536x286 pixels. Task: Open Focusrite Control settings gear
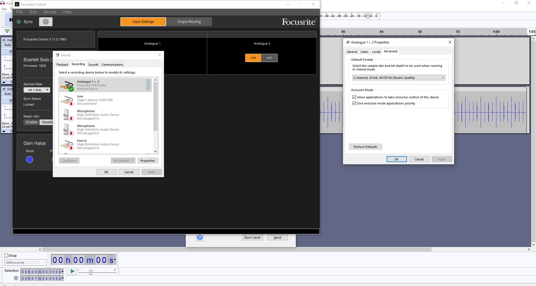(x=46, y=22)
